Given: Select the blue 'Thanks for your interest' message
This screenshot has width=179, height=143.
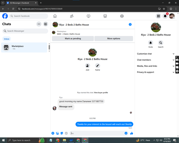Looking at the screenshot, I should [x=104, y=124].
